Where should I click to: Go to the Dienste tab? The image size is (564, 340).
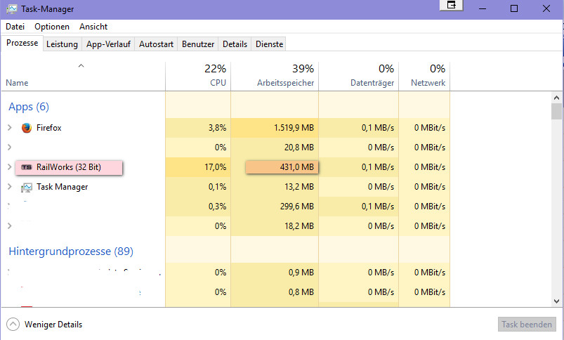[x=270, y=44]
